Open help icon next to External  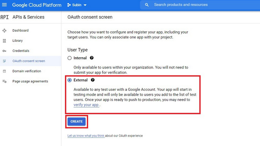point(93,80)
